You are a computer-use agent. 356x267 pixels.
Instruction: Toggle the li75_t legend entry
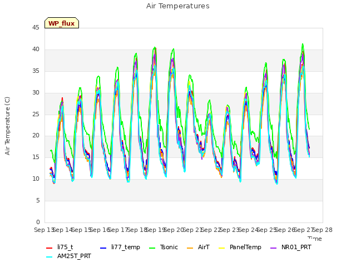[60, 247]
